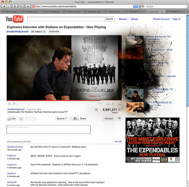
Task: Flag the video as inappropriate
Action: point(119,118)
